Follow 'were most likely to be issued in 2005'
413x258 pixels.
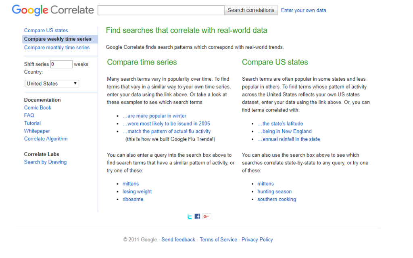tap(166, 124)
